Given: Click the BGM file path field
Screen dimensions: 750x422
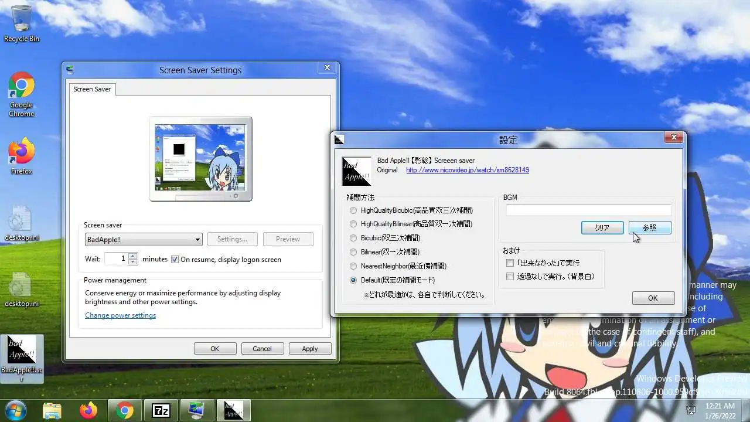Looking at the screenshot, I should [589, 210].
